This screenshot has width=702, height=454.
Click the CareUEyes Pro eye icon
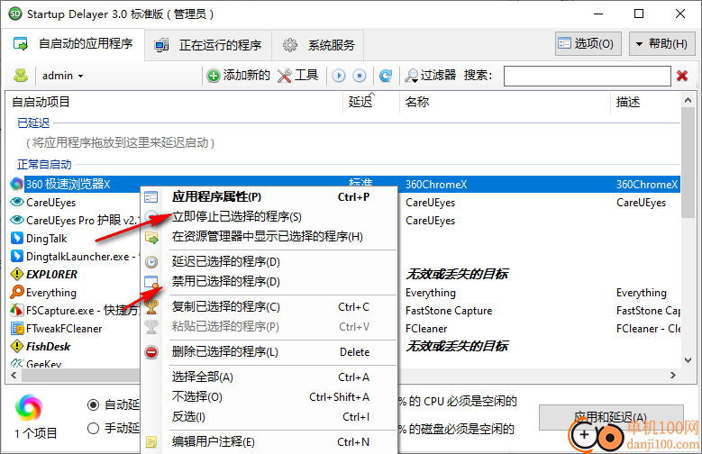[x=17, y=220]
